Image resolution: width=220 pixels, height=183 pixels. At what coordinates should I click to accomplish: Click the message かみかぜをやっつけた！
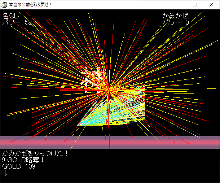pos(35,153)
